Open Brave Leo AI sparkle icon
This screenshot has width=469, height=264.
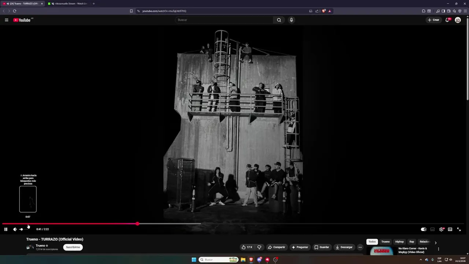point(454,11)
